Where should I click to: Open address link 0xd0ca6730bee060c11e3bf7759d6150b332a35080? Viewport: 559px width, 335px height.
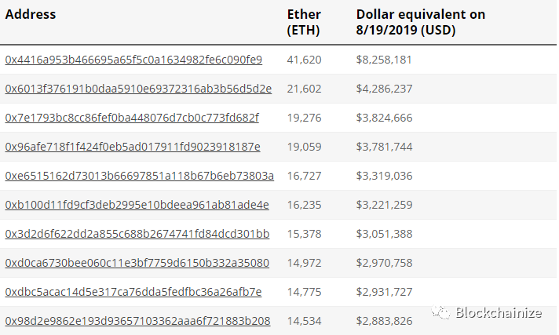[x=137, y=263]
